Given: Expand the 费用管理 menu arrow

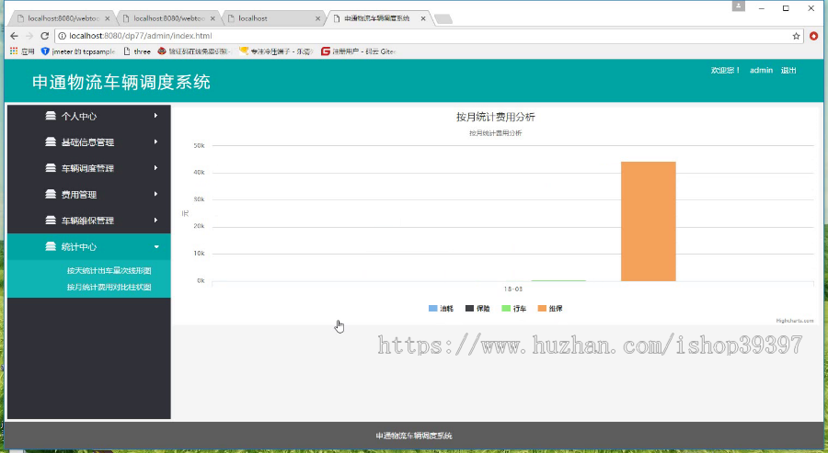Looking at the screenshot, I should (155, 194).
